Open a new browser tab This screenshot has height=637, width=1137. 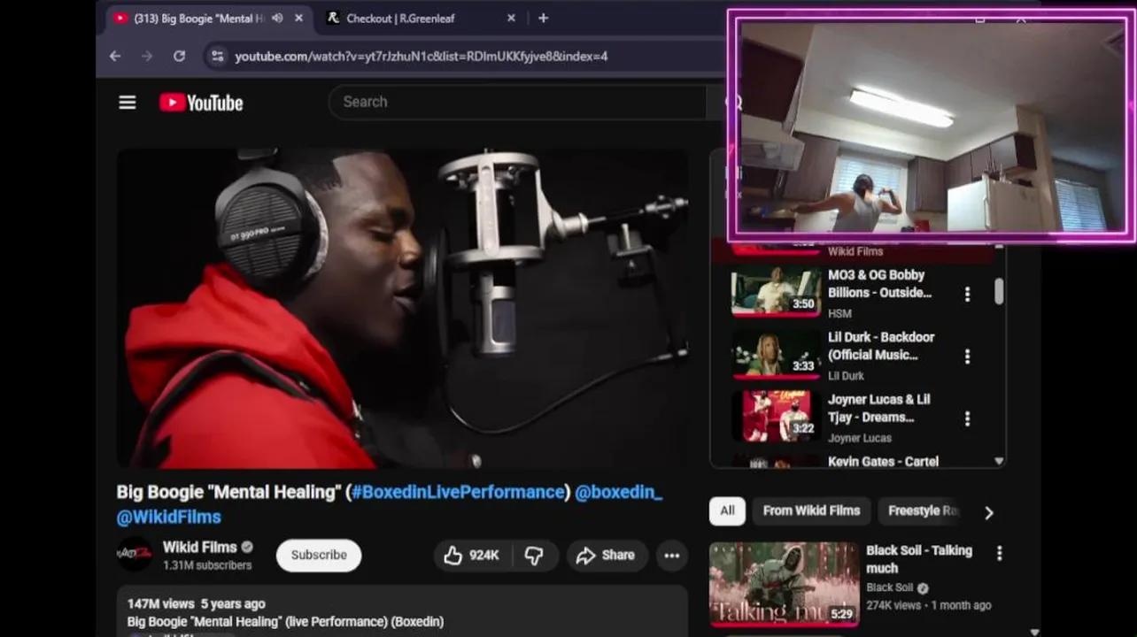[543, 18]
